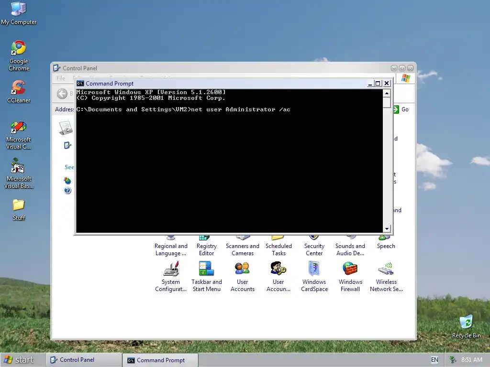Switch to Control Panel taskbar button
Screen dimensions: 490x367
pos(84,360)
